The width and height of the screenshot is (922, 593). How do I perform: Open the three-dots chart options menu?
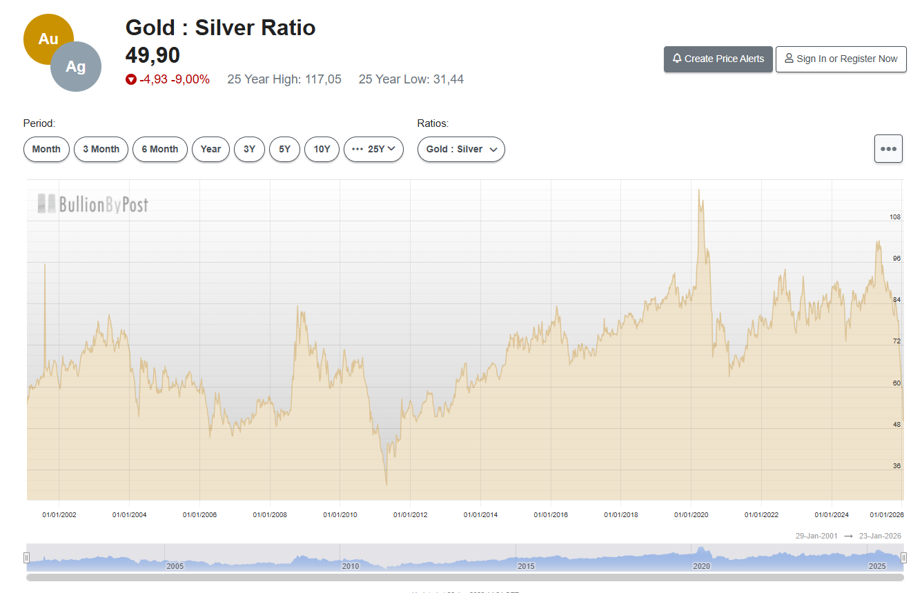point(888,149)
